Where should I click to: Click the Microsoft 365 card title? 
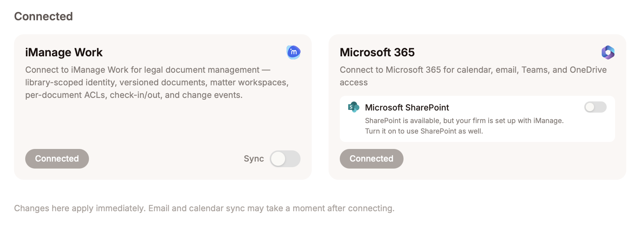(x=377, y=52)
